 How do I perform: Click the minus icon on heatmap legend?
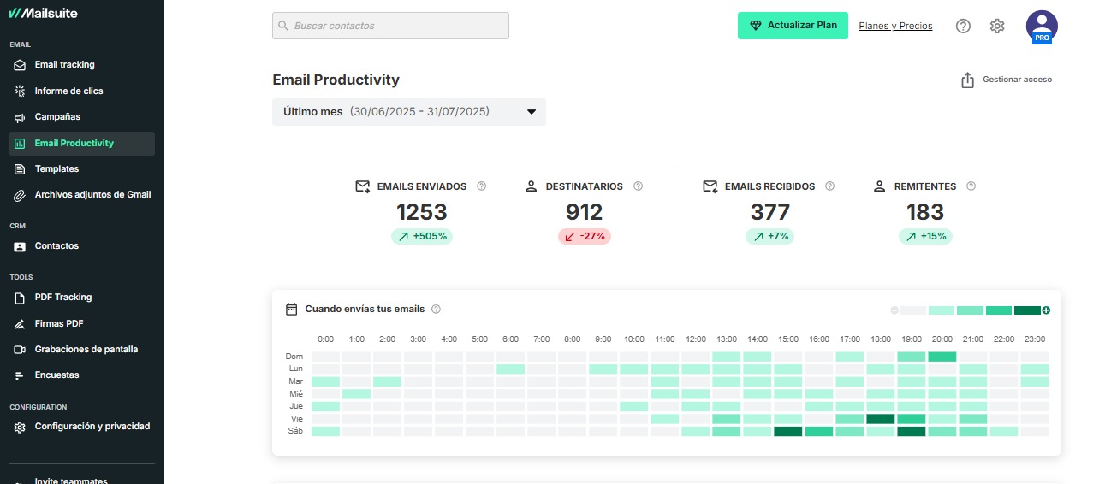[x=894, y=310]
